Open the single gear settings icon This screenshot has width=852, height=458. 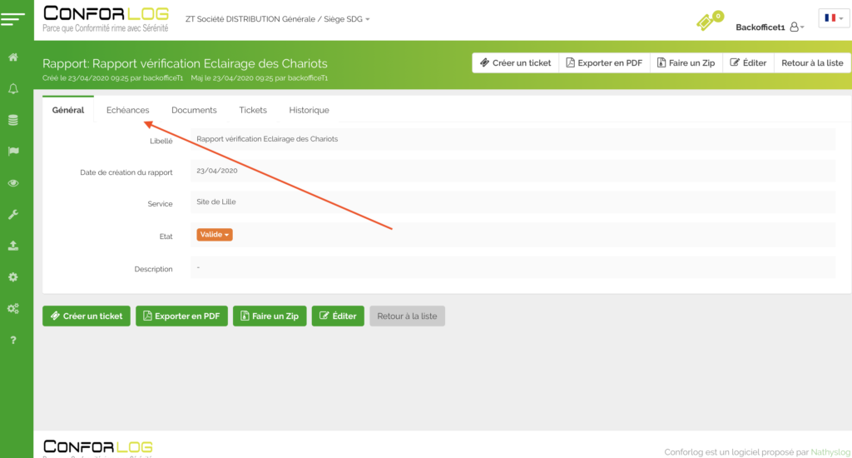click(x=13, y=277)
